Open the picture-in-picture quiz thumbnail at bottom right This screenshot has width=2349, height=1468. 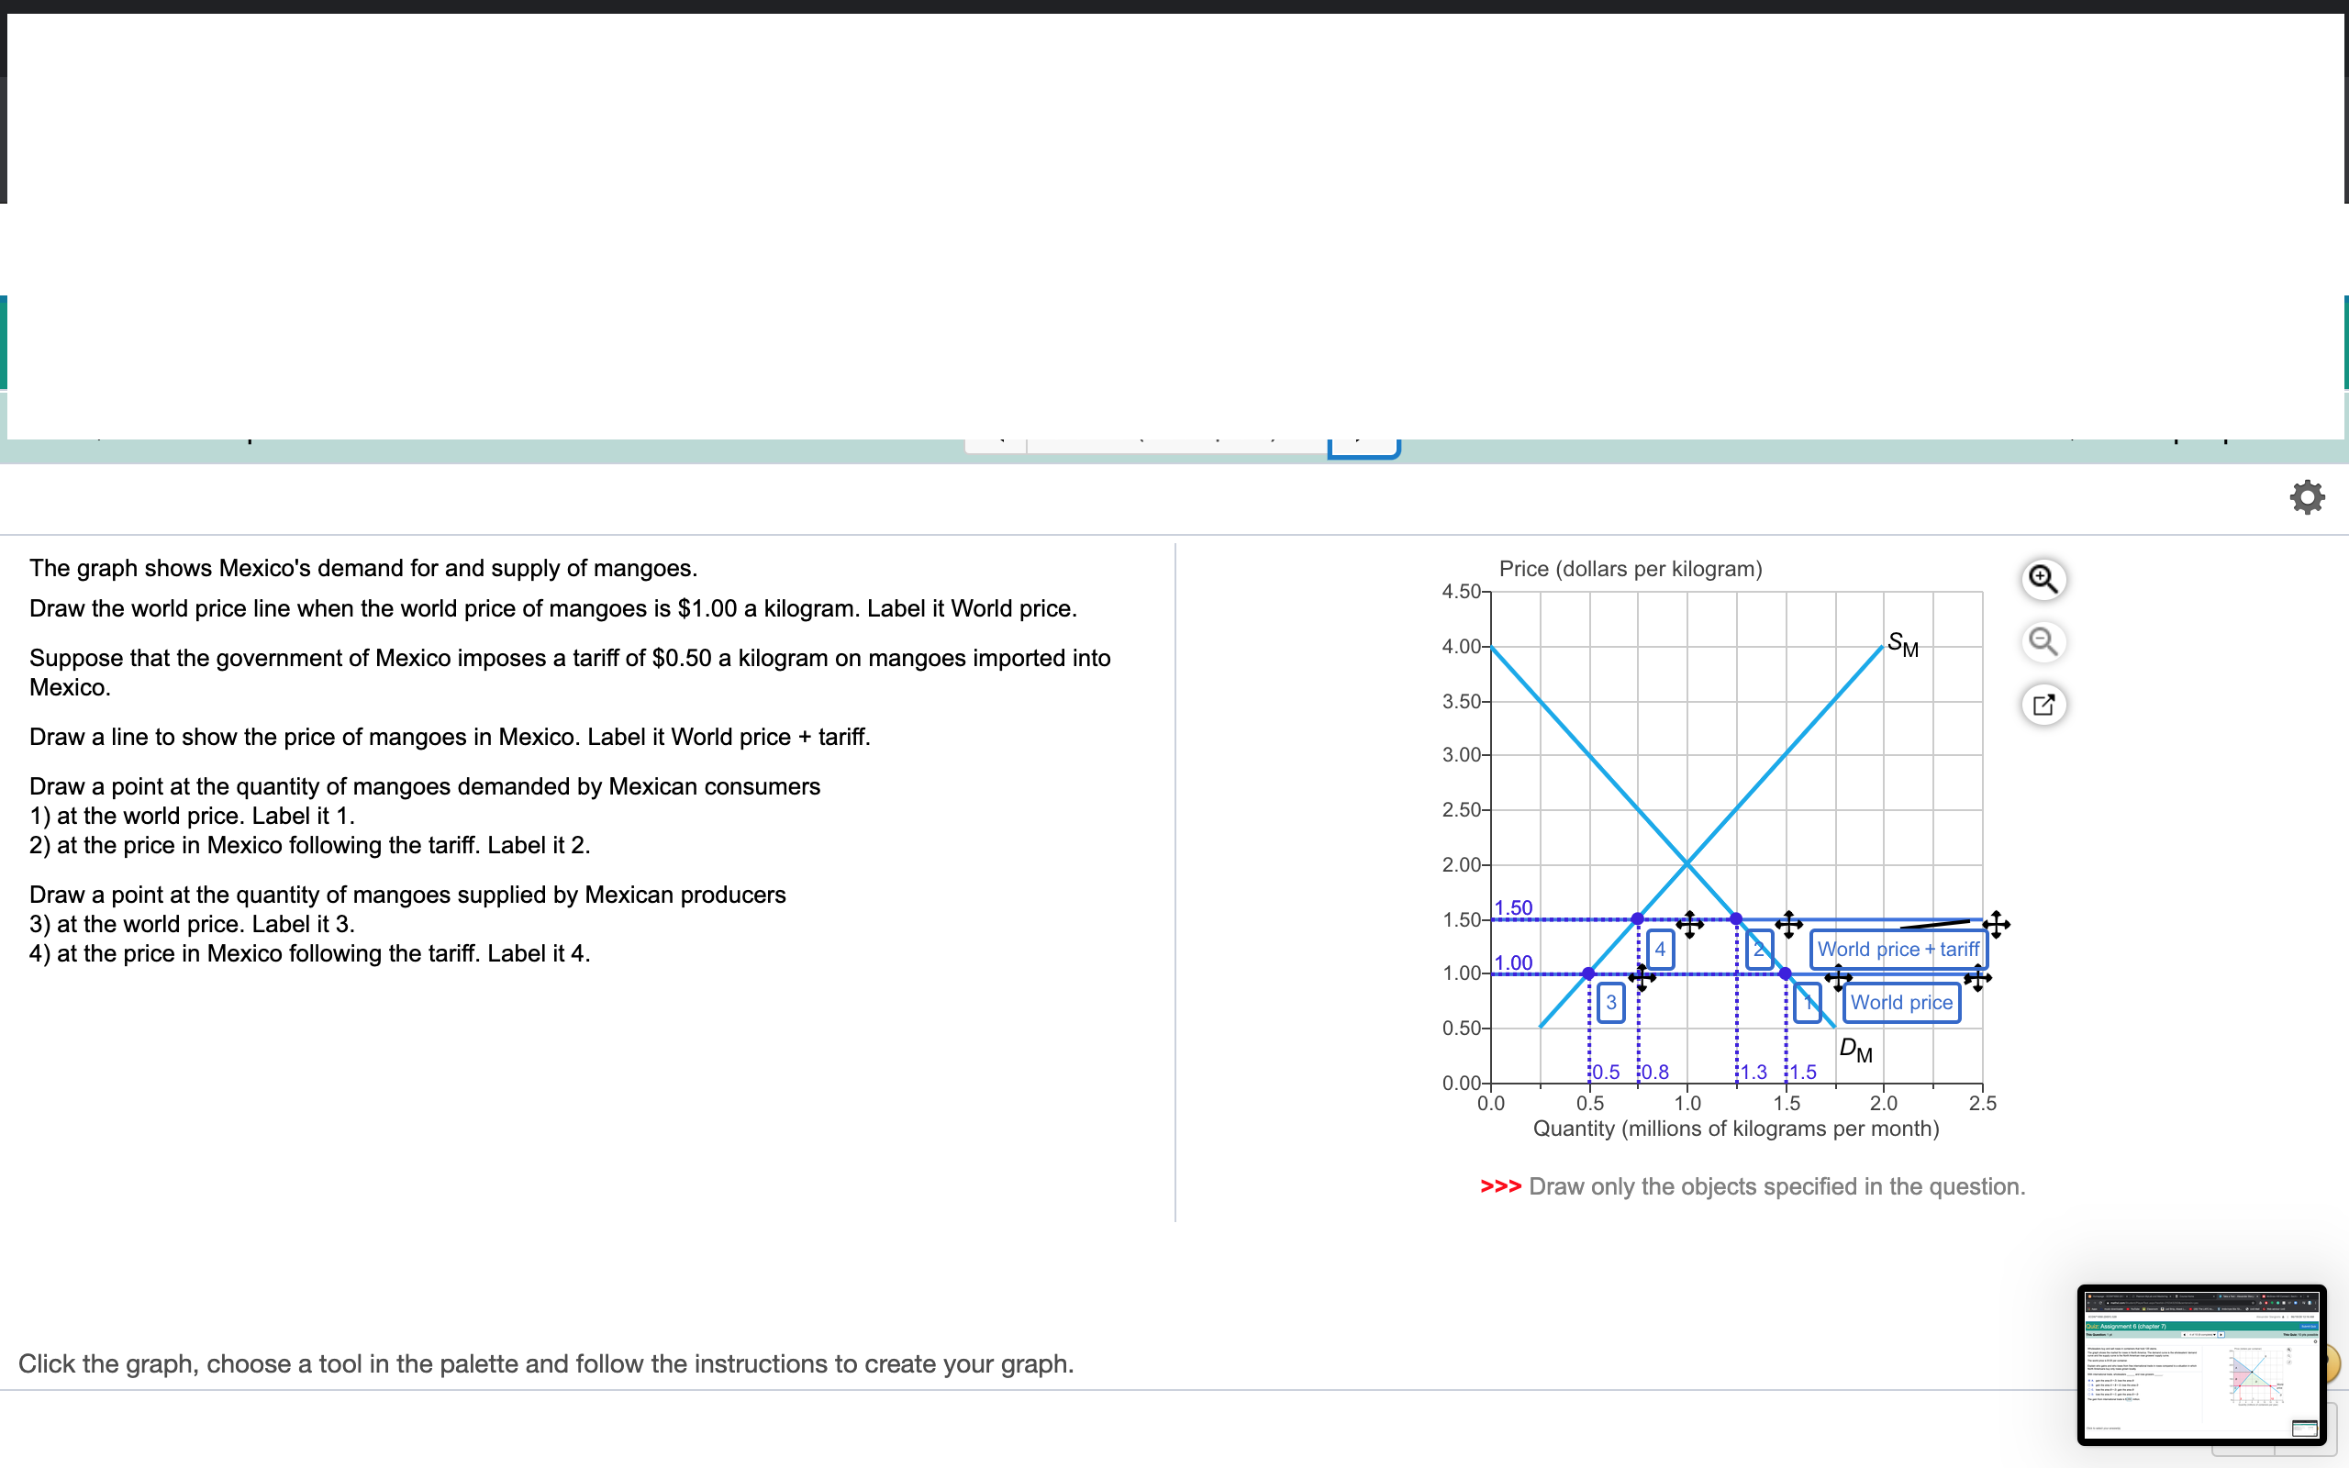(2203, 1364)
